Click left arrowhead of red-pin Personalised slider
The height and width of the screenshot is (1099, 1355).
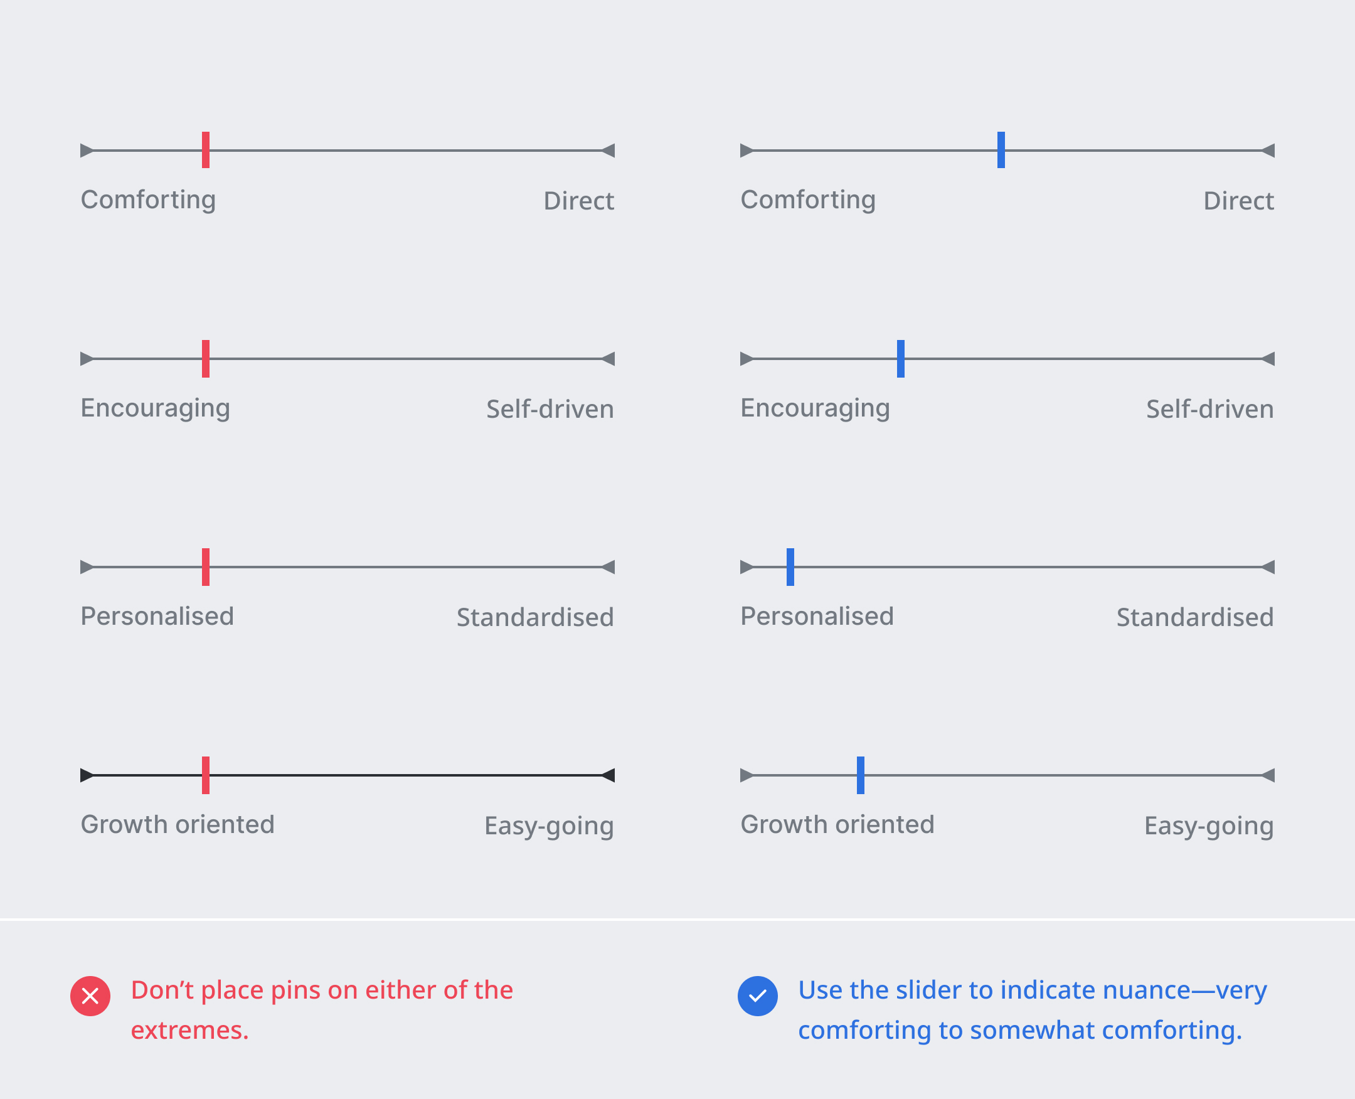(x=87, y=567)
